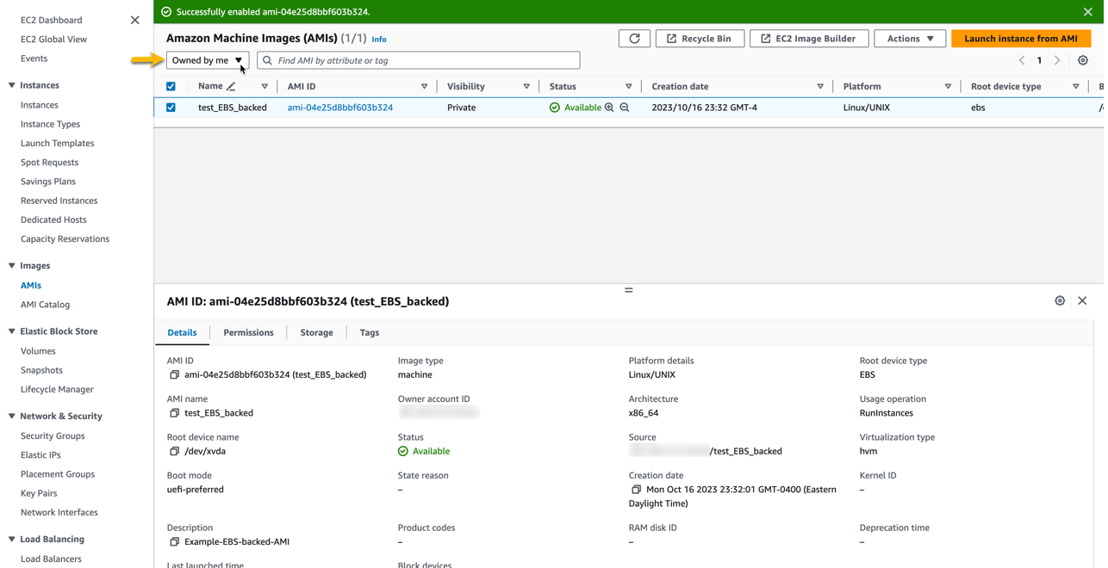
Task: Open the Platform column filter chevron
Action: coord(948,86)
